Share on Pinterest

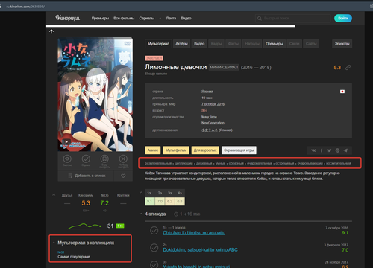click(337, 150)
